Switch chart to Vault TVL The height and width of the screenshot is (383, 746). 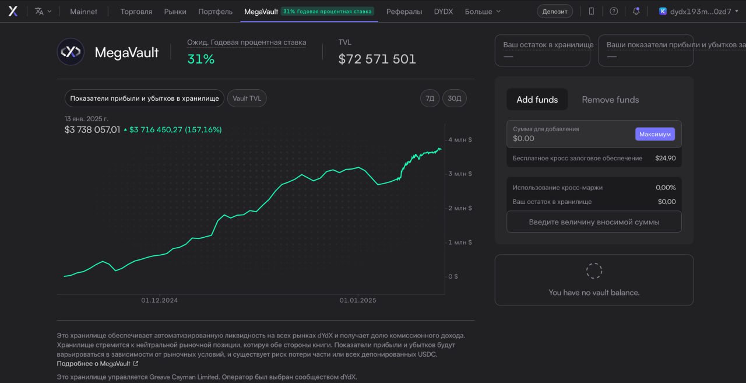coord(247,99)
